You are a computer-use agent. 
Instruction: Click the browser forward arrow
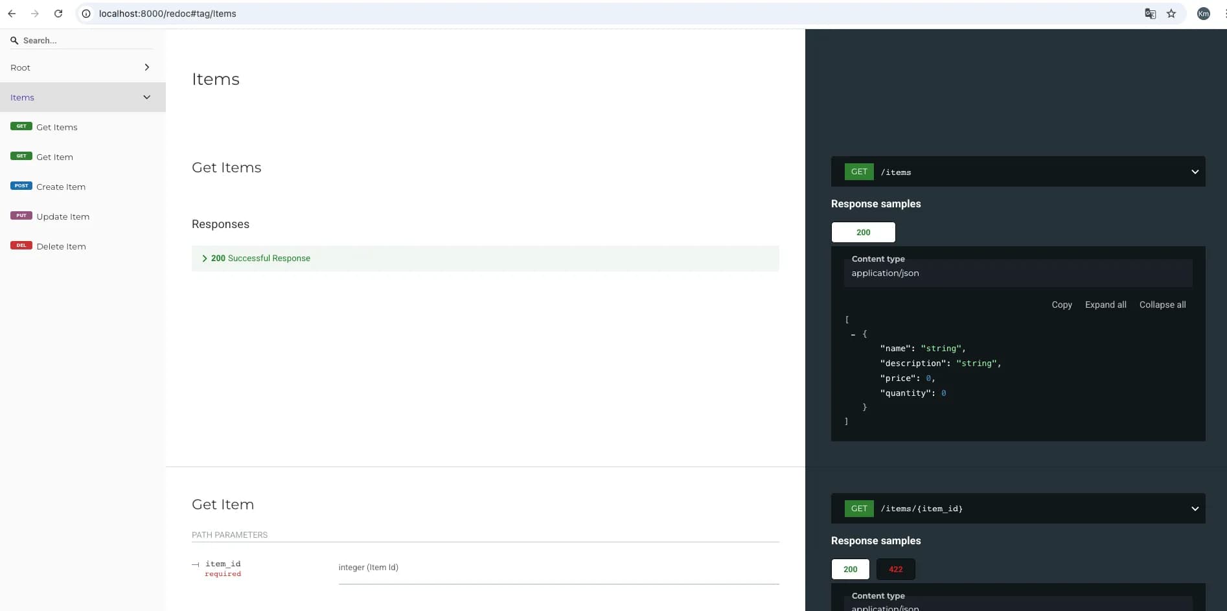(35, 14)
